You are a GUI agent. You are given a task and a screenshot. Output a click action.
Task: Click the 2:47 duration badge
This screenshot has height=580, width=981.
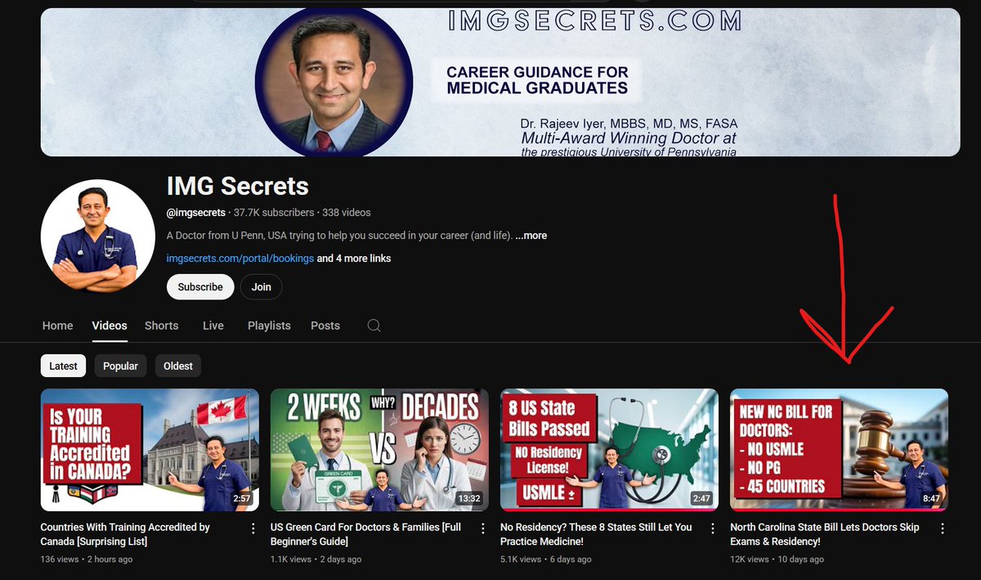pyautogui.click(x=701, y=498)
